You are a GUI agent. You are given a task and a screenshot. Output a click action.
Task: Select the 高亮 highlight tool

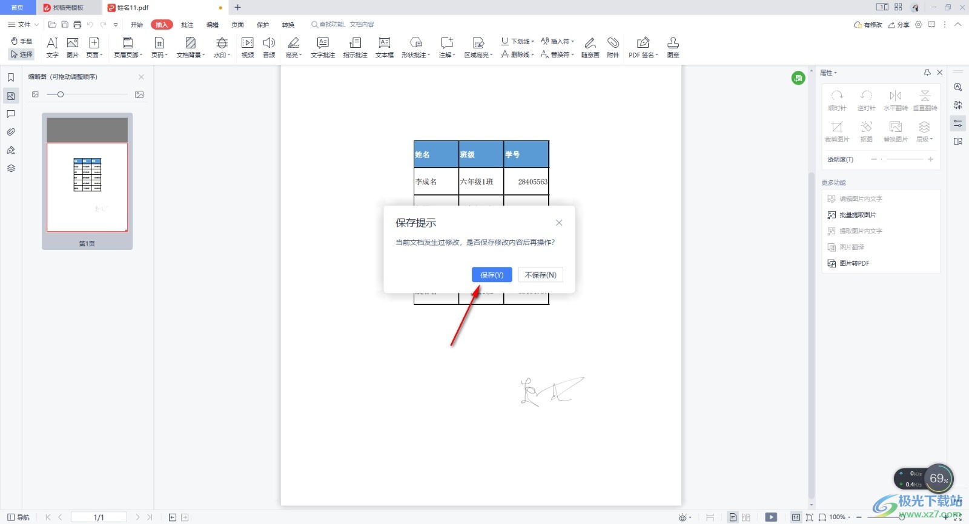tap(294, 47)
